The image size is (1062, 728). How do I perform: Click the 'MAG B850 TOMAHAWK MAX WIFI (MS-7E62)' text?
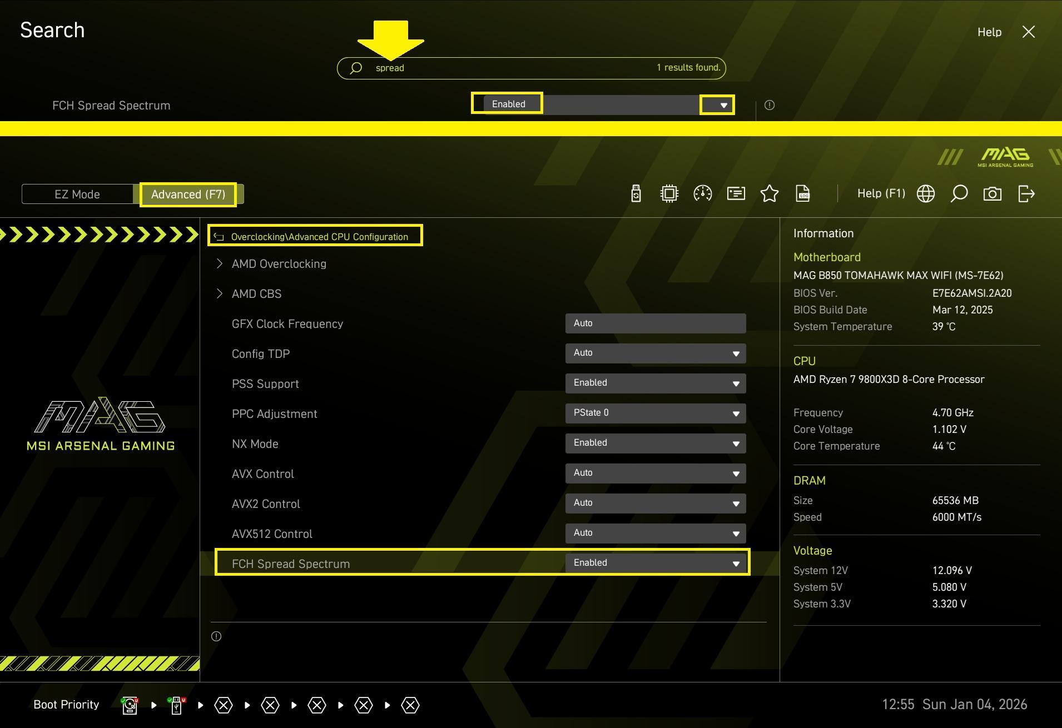click(899, 276)
